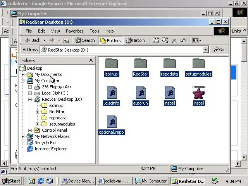Click the Undo toolbar icon
The width and height of the screenshot is (248, 186).
click(x=183, y=40)
